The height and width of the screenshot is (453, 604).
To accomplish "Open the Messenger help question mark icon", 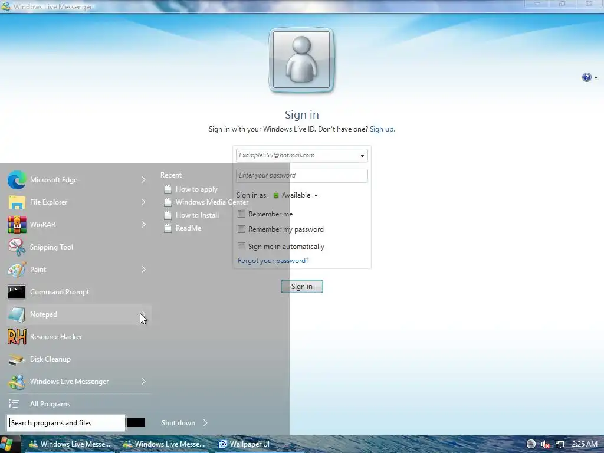I will (x=586, y=77).
